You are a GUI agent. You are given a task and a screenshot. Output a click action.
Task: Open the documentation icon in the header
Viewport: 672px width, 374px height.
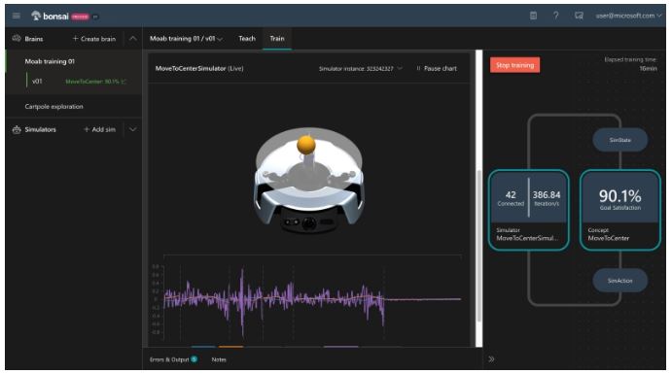pyautogui.click(x=533, y=16)
